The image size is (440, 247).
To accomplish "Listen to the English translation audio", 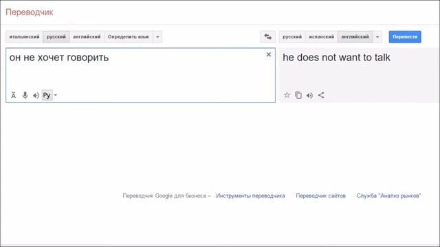I will (x=309, y=95).
